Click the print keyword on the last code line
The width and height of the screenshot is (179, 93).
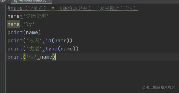pyautogui.click(x=15, y=57)
